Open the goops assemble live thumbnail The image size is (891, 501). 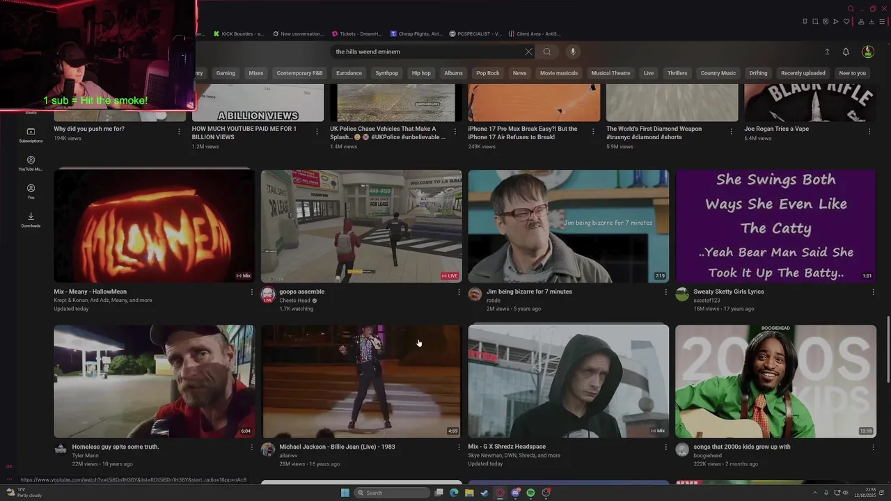361,226
